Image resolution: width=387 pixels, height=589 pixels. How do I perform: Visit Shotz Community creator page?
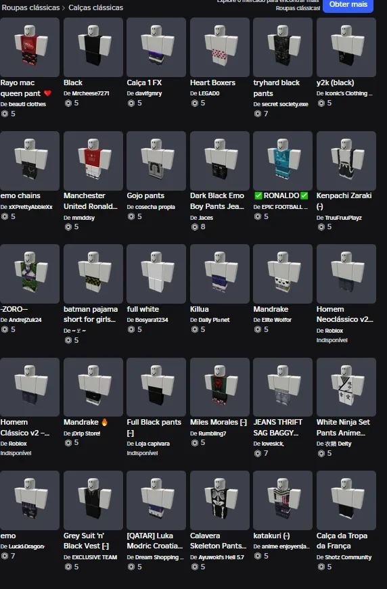click(348, 557)
